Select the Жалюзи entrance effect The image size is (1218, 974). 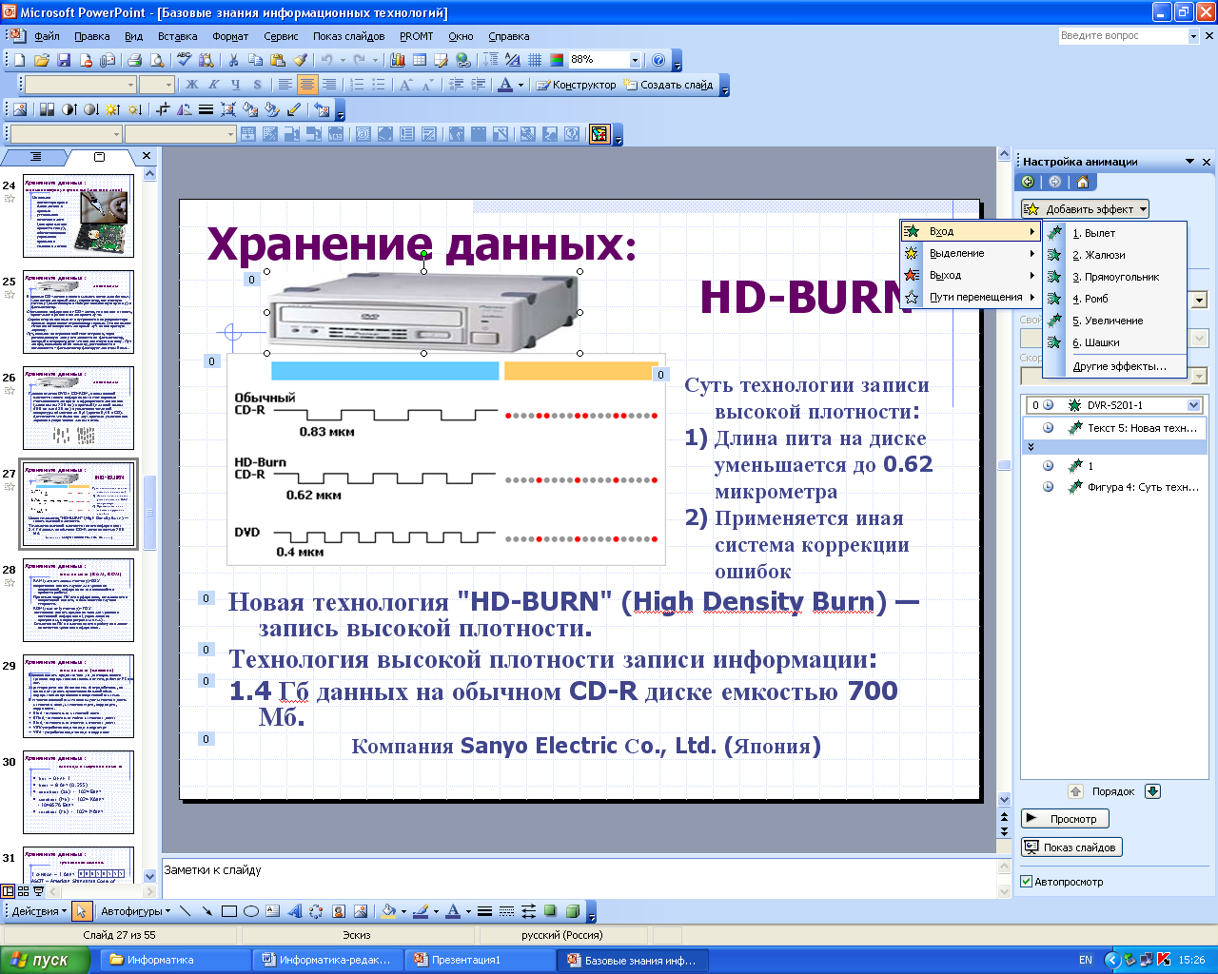pyautogui.click(x=1115, y=255)
